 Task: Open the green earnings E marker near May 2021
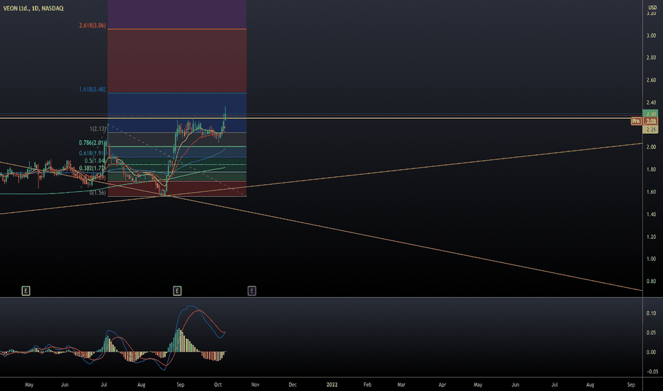[x=26, y=291]
